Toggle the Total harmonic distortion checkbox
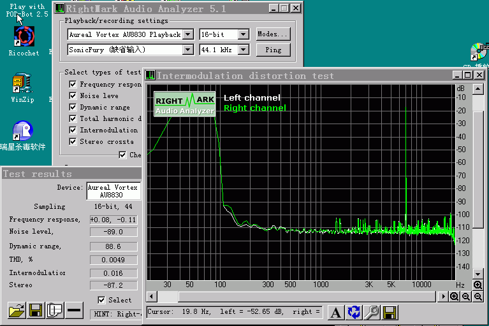 [x=73, y=118]
